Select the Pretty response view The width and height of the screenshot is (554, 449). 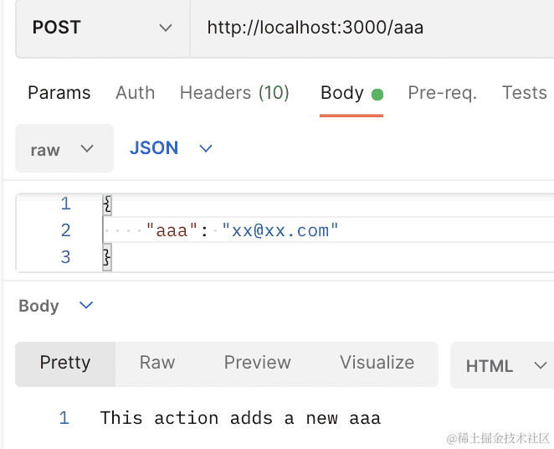point(65,363)
